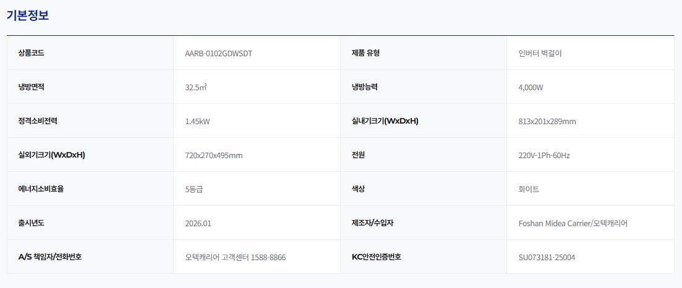Click the 냉방능력 value 4,000W
This screenshot has height=288, width=682.
coord(531,87)
